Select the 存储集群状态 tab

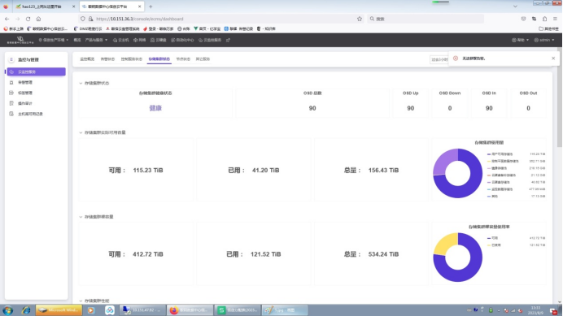click(159, 59)
